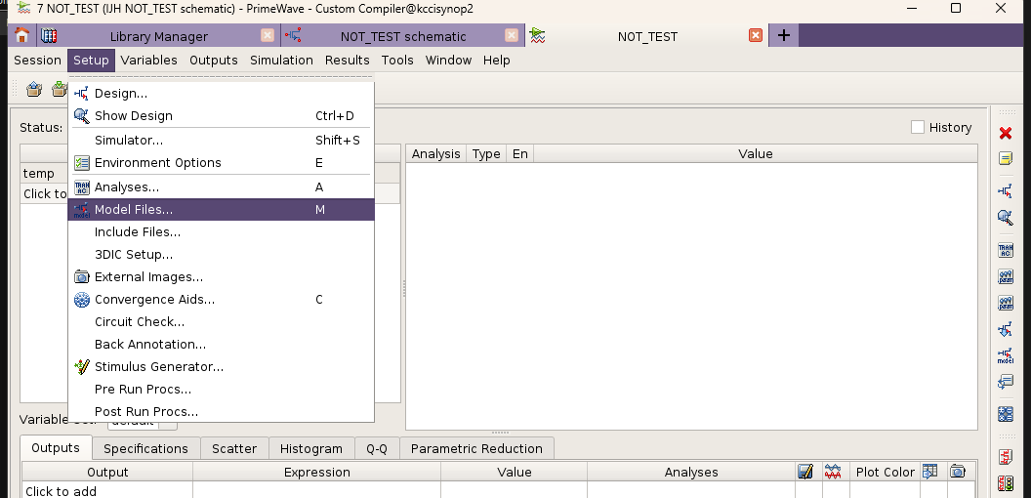Click the param icon directly below TRAN AC icon
The width and height of the screenshot is (1031, 498).
click(1006, 276)
